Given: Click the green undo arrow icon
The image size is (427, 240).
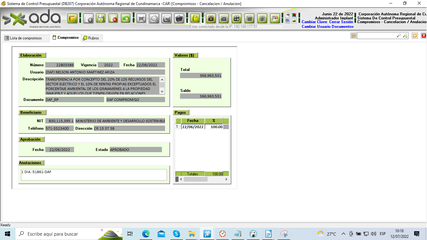Looking at the screenshot, I should tap(126, 19).
